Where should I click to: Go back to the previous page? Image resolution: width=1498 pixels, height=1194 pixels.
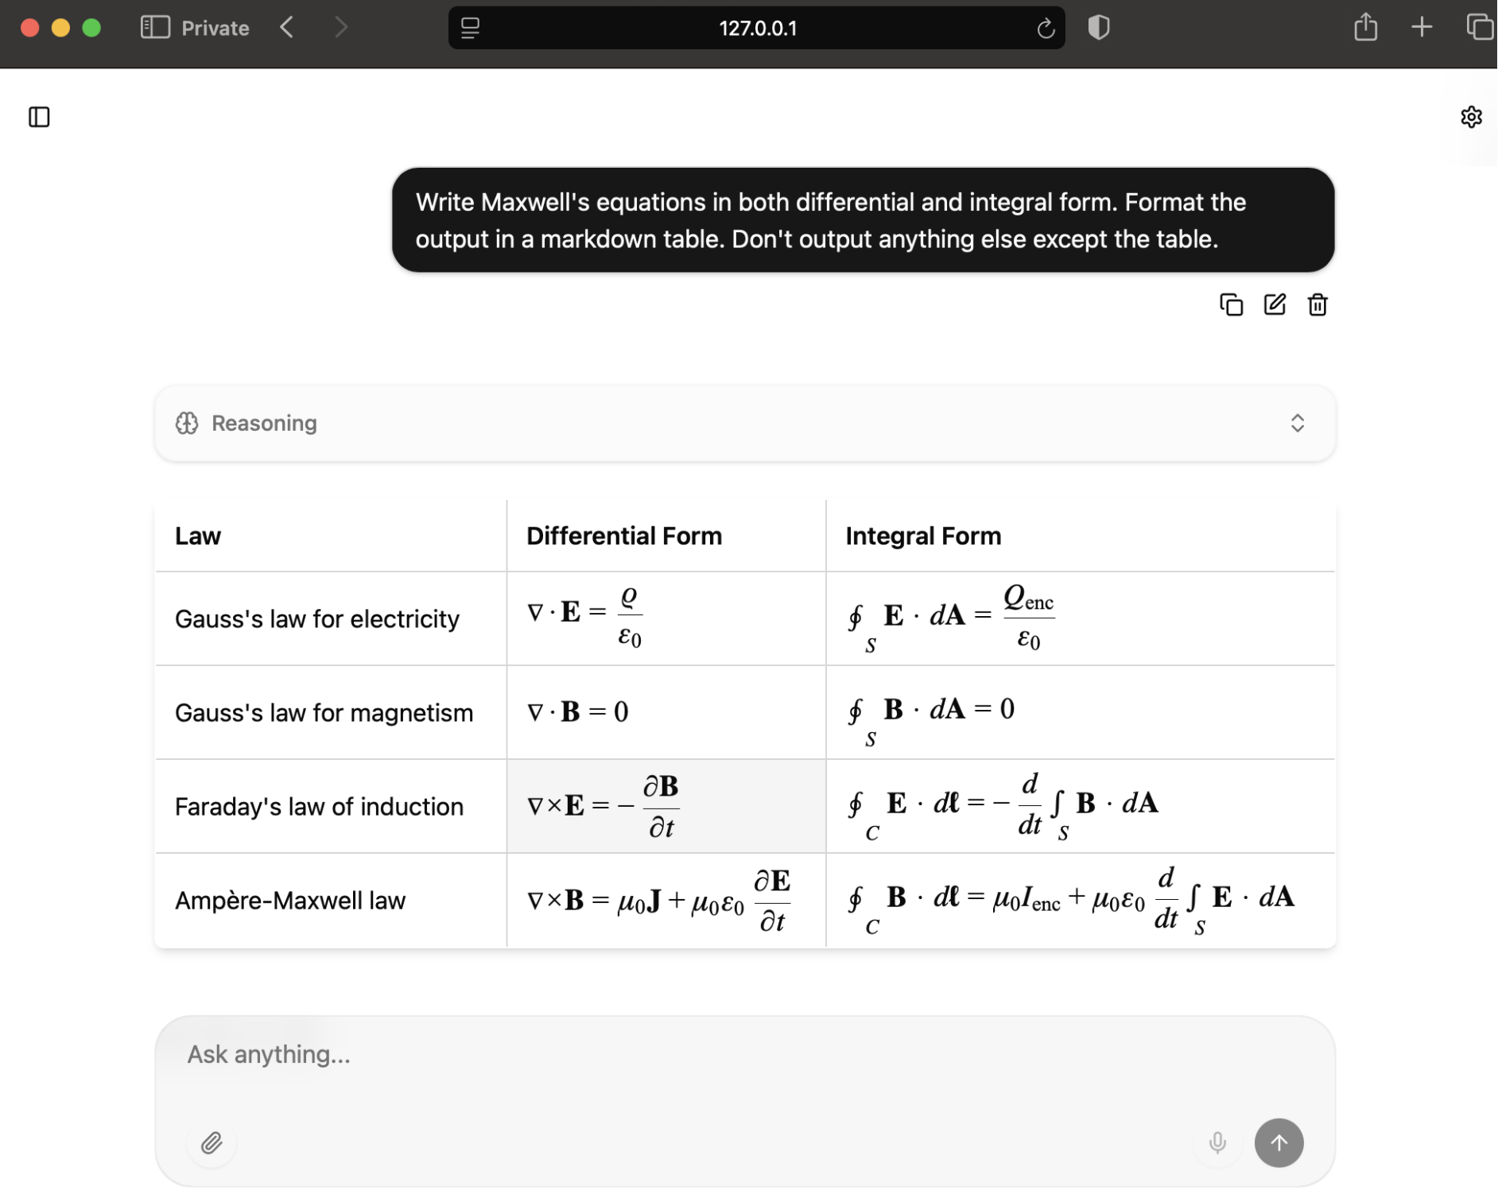pyautogui.click(x=287, y=28)
